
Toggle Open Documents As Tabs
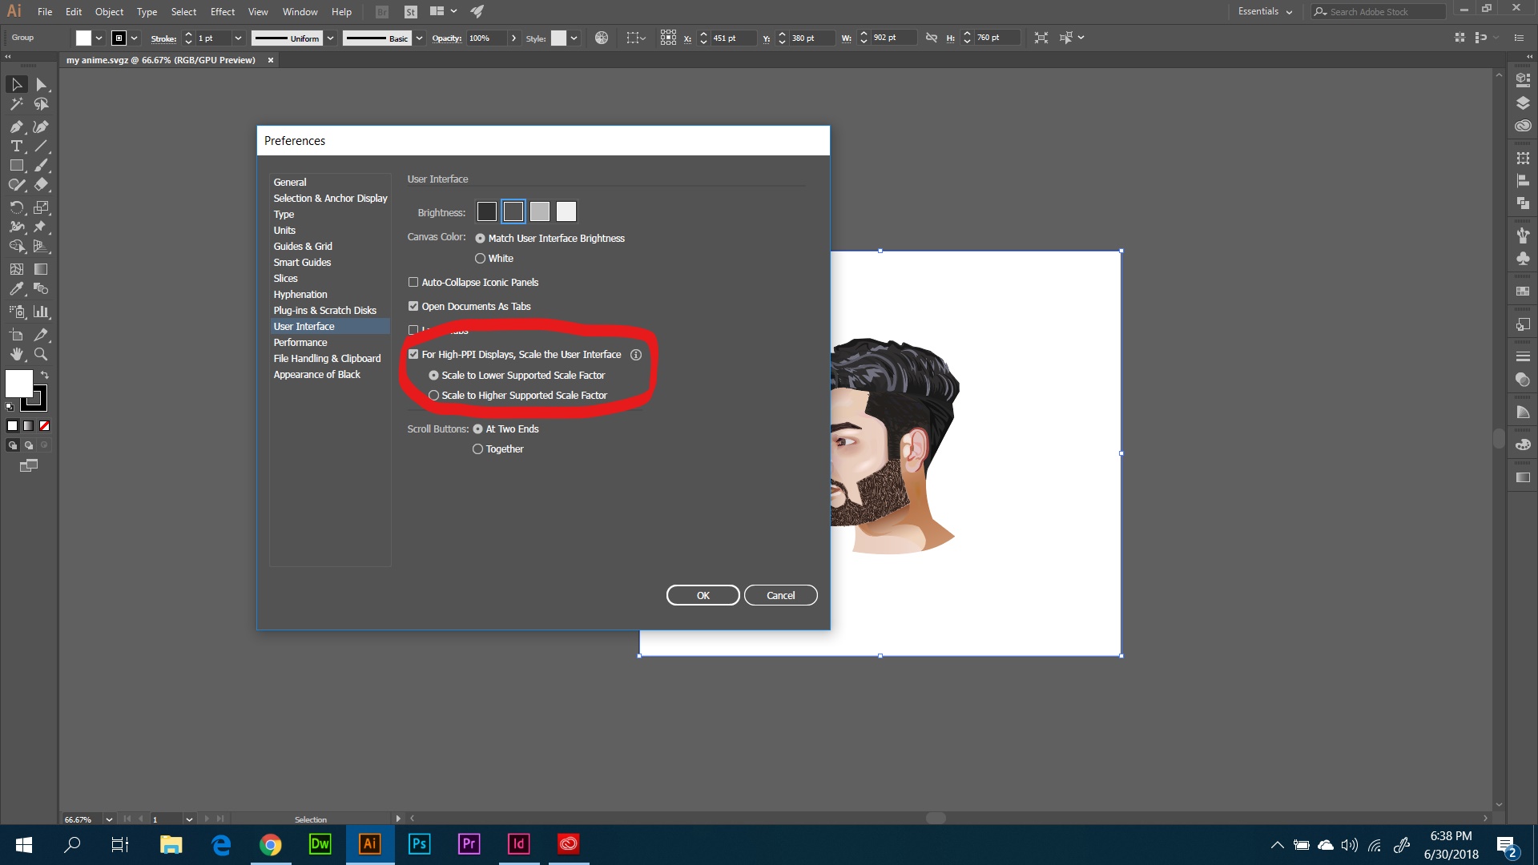point(413,305)
